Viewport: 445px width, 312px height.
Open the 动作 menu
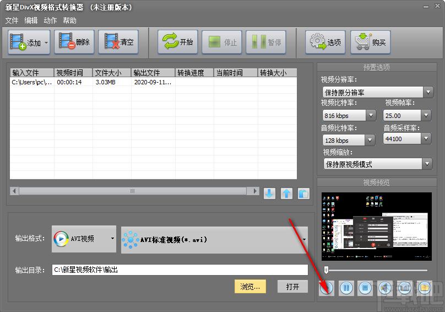[x=50, y=20]
